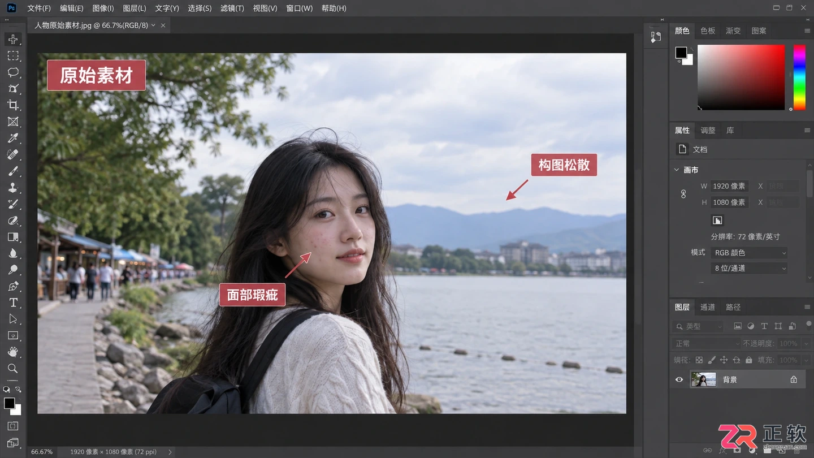Switch to the 调整 tab

(708, 130)
